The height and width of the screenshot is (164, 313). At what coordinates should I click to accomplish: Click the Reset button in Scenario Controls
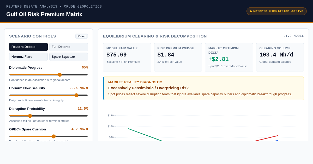click(x=82, y=36)
